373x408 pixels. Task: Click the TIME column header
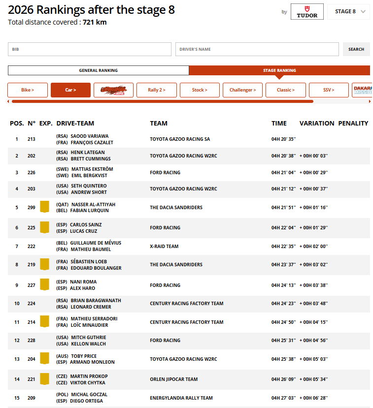click(279, 124)
